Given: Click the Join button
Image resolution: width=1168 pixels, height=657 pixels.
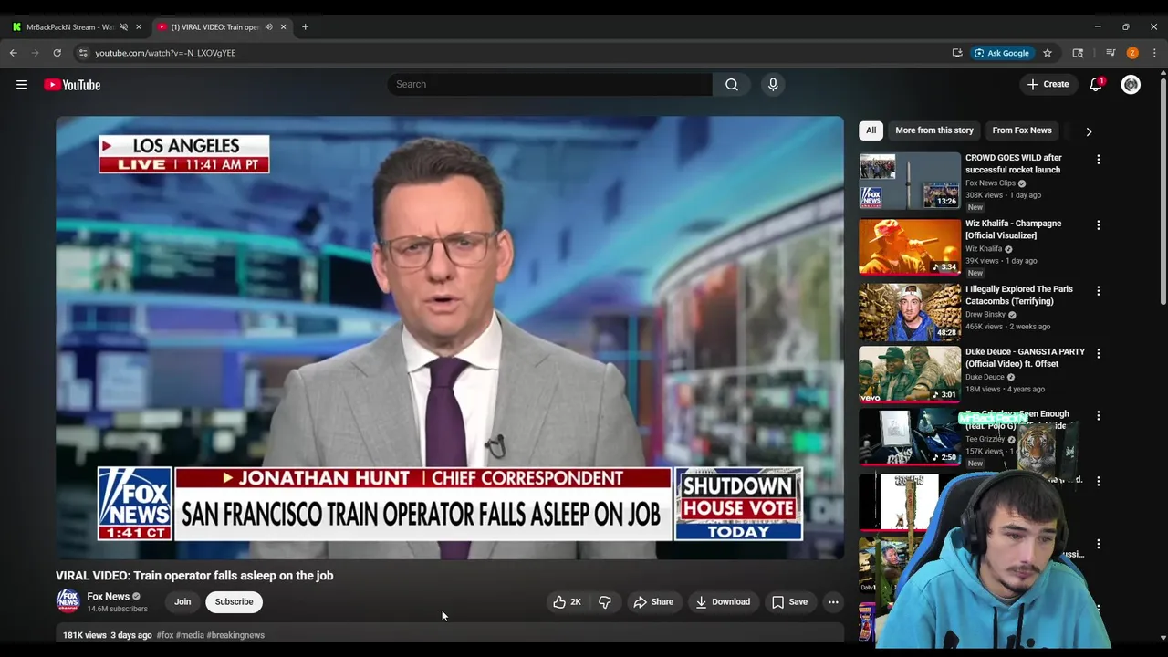Looking at the screenshot, I should [182, 602].
